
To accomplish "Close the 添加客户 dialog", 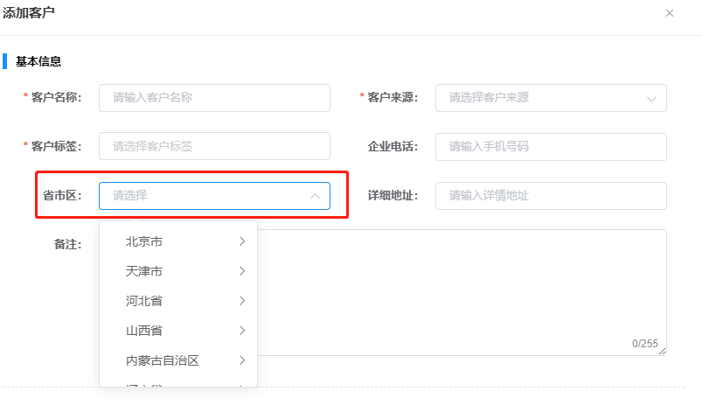I will coord(670,13).
